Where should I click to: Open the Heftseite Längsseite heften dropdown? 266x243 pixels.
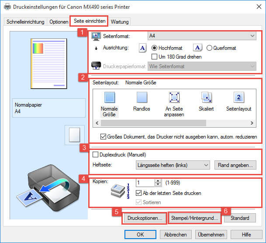pyautogui.click(x=173, y=165)
